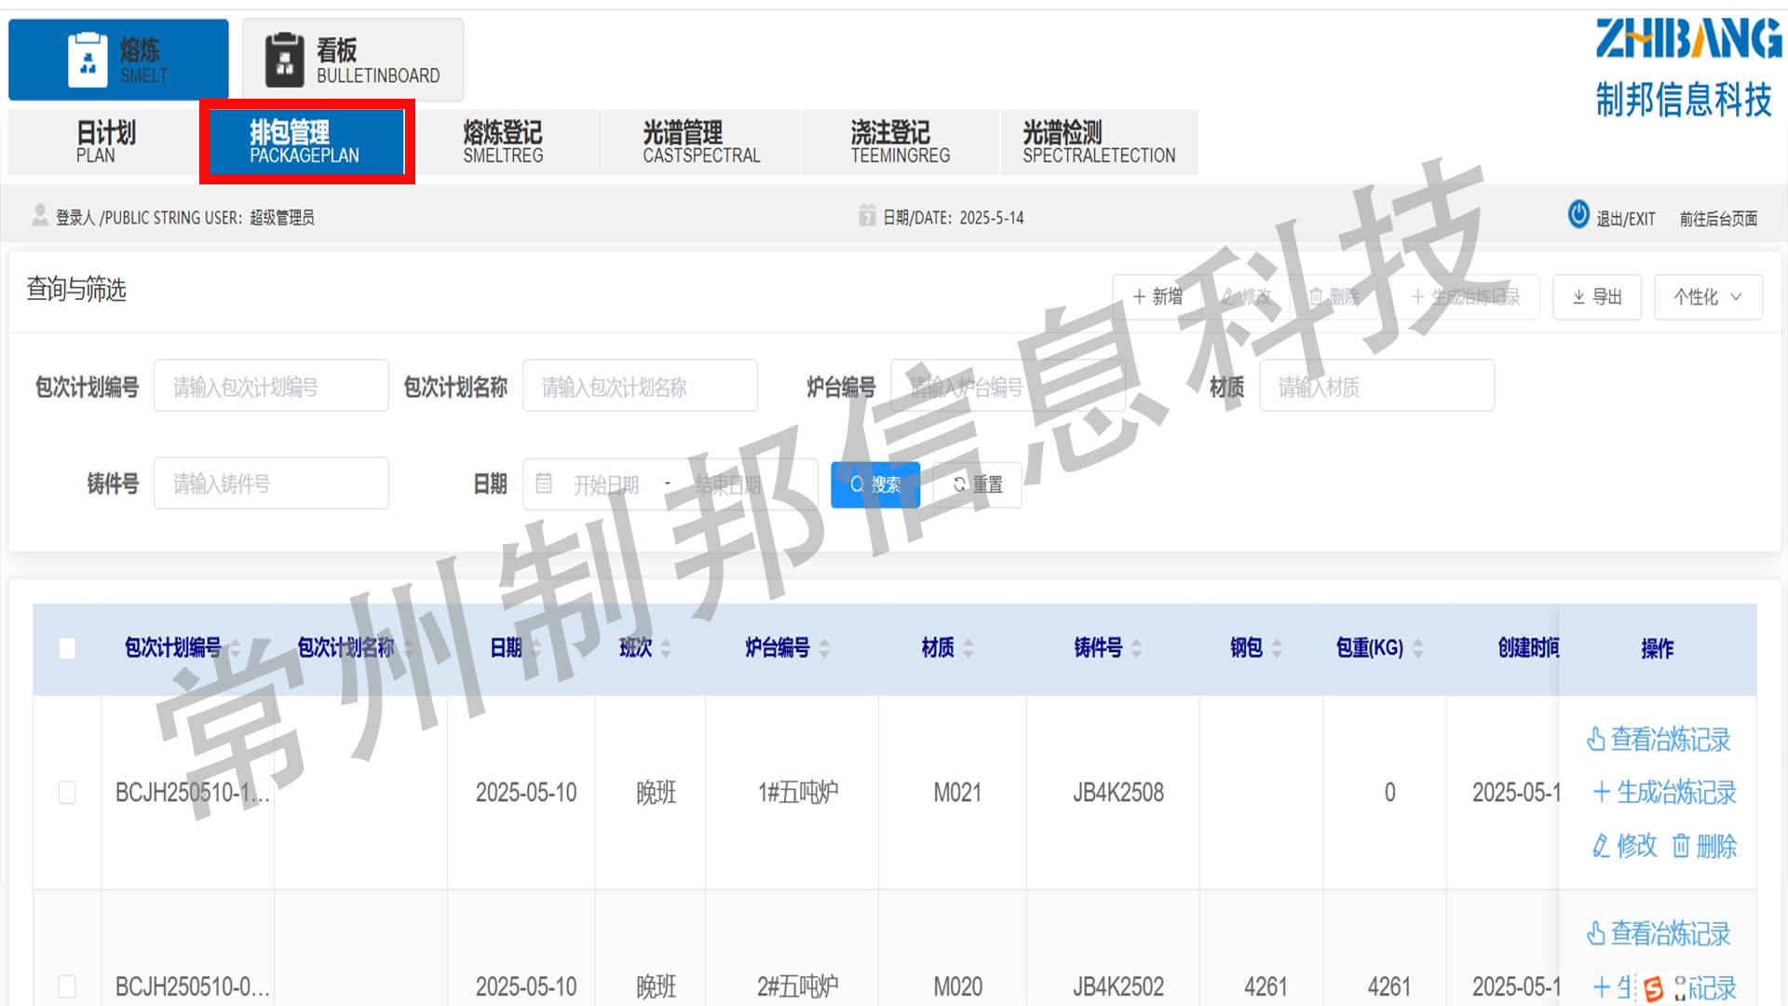Sort by 材质 column arrows
The width and height of the screenshot is (1788, 1006).
tap(968, 648)
